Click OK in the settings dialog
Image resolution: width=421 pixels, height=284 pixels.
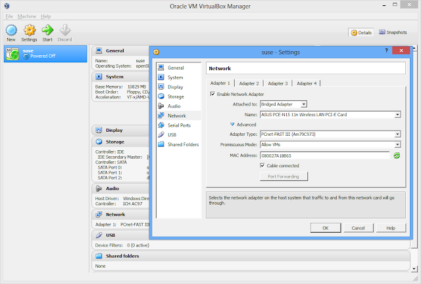click(326, 228)
